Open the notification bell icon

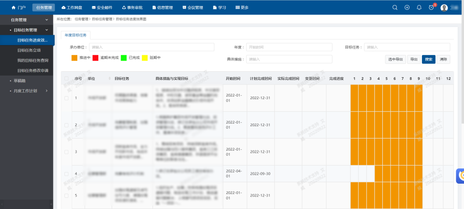[x=419, y=7]
